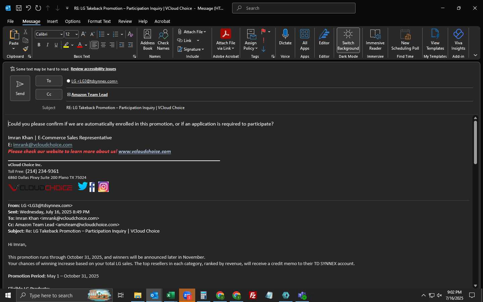The width and height of the screenshot is (483, 302).
Task: Click the Redo icon in the title bar
Action: point(38,8)
